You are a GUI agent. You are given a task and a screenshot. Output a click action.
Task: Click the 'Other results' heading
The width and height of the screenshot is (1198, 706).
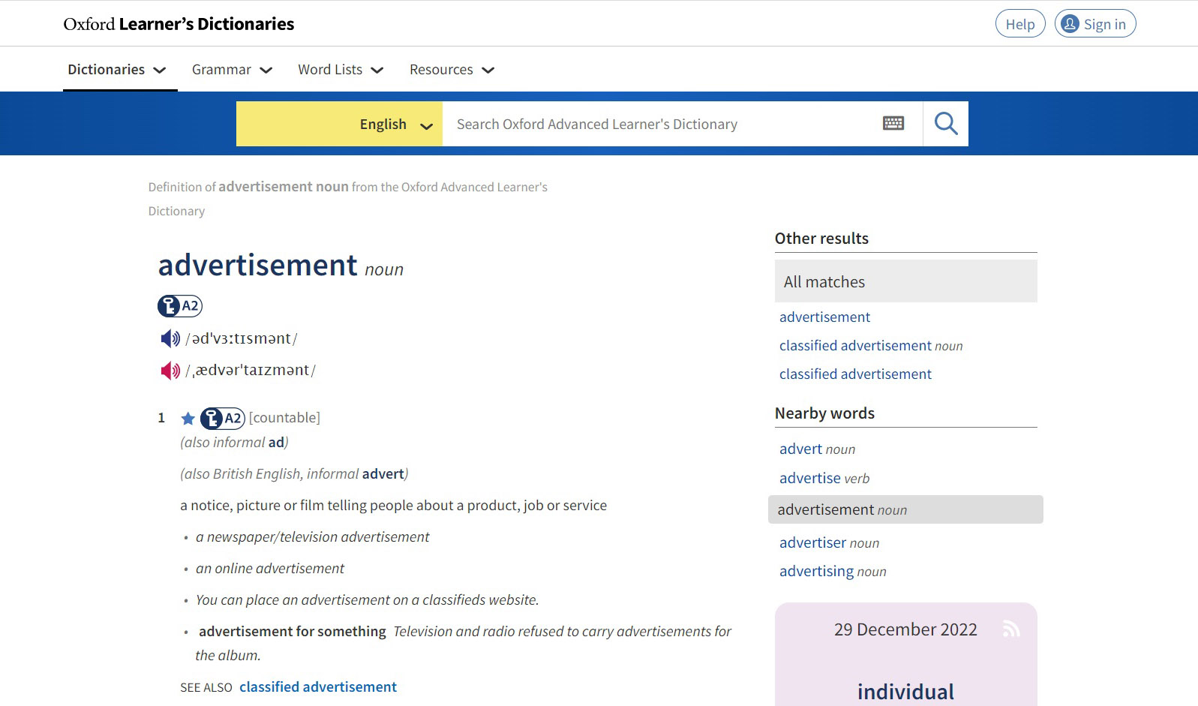click(x=821, y=239)
